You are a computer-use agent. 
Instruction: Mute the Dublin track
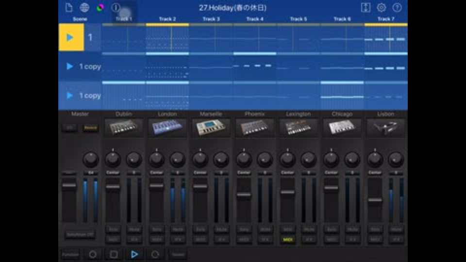coord(134,229)
